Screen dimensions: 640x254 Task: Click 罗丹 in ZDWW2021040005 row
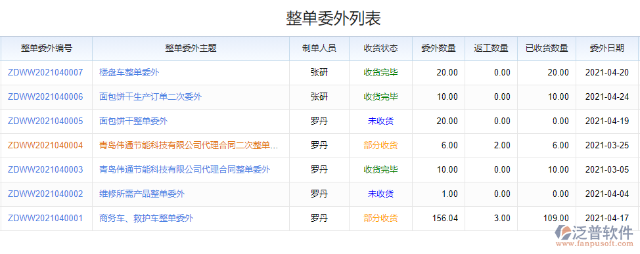click(x=319, y=121)
